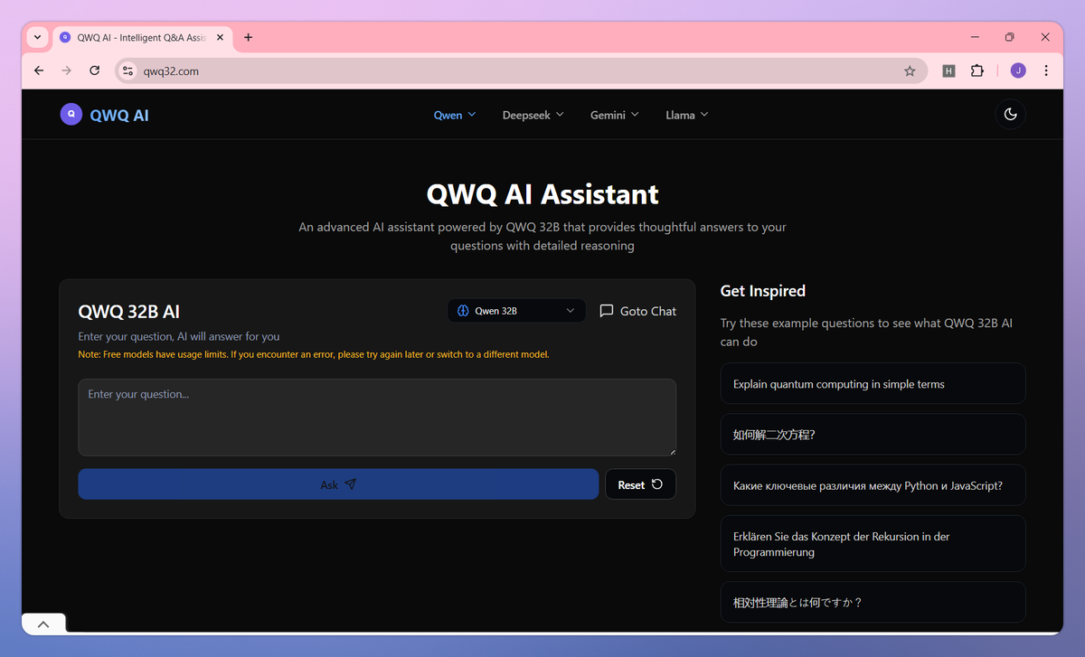Select the Rekursion in der Programmierung example
Image resolution: width=1085 pixels, height=657 pixels.
pyautogui.click(x=873, y=543)
